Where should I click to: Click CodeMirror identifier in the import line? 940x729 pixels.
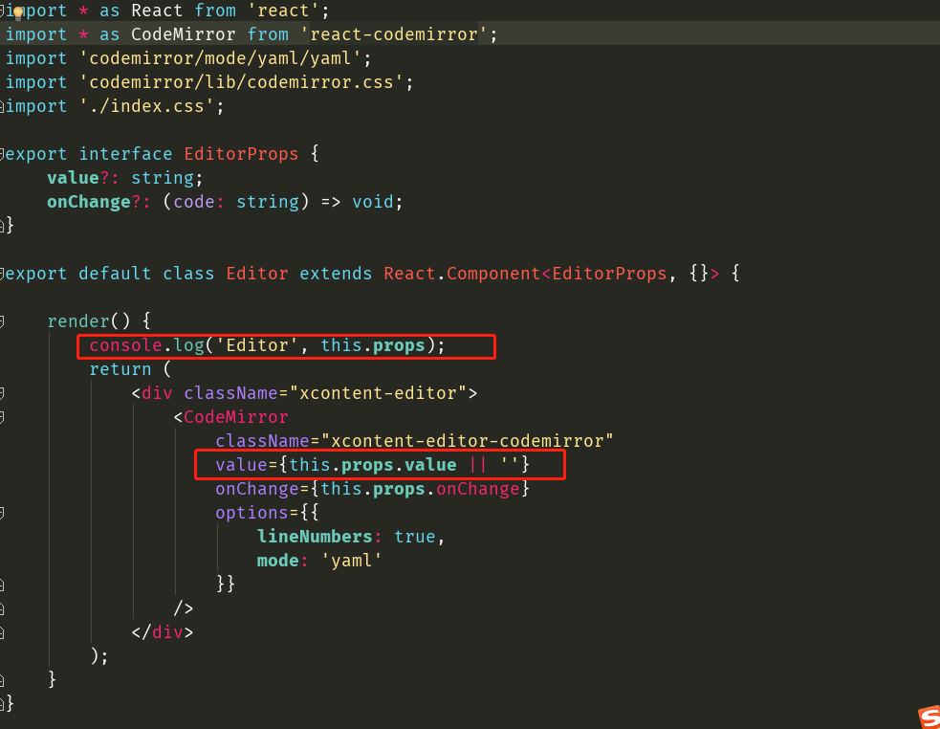(183, 34)
